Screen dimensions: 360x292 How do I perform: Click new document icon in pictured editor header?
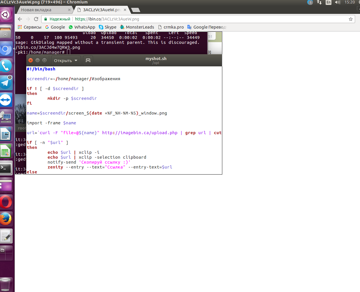pos(88,61)
